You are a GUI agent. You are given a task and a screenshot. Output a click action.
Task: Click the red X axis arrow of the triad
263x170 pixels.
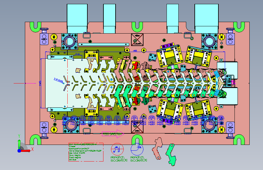click(x=26, y=151)
